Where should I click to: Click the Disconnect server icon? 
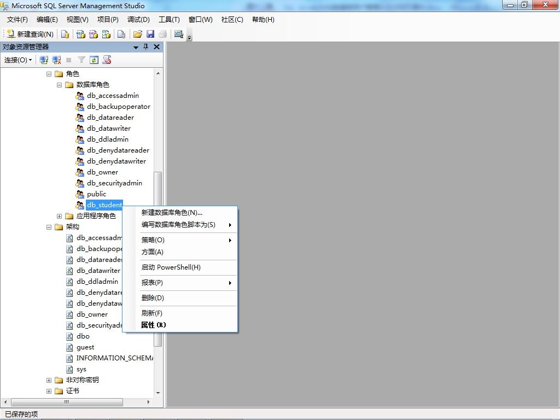point(56,60)
